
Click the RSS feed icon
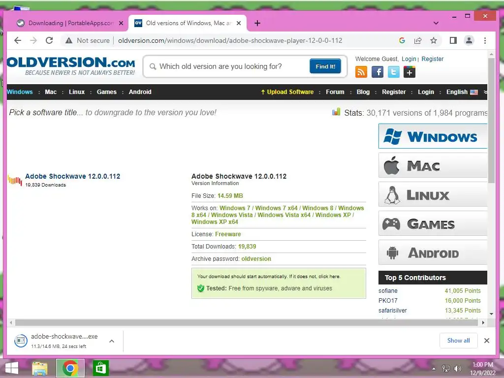coord(361,72)
